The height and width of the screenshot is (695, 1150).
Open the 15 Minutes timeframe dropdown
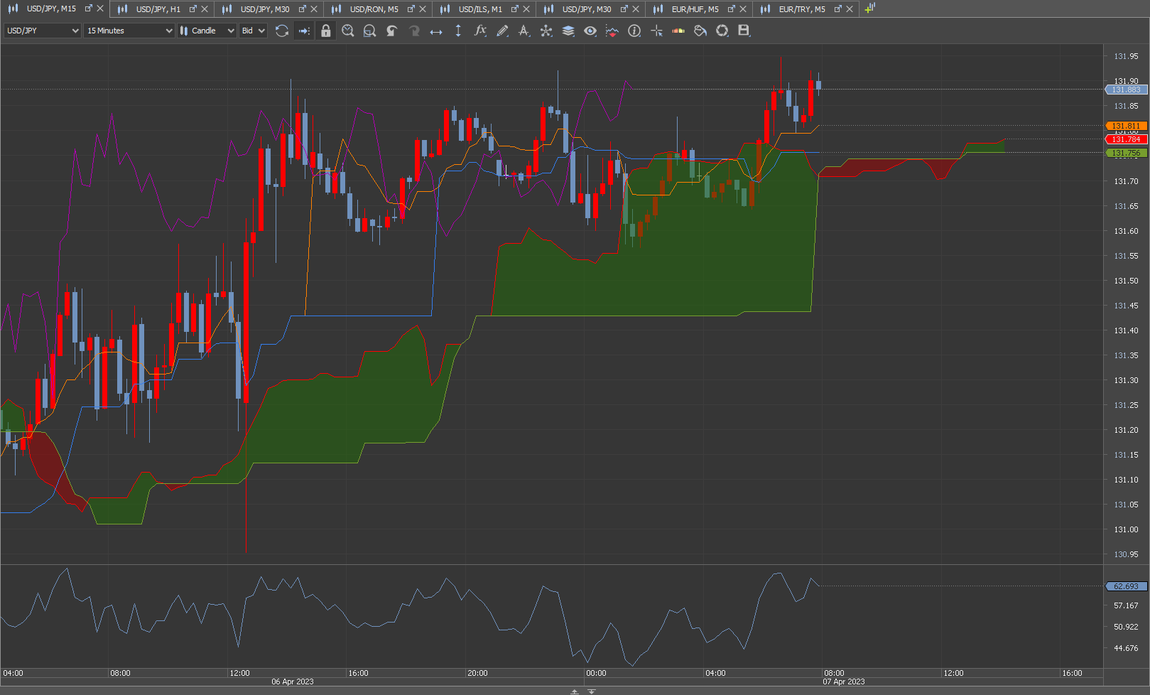pyautogui.click(x=129, y=31)
